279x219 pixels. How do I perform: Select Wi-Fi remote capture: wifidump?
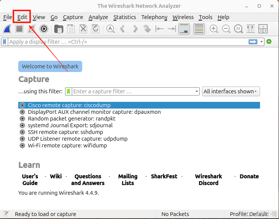139,146
